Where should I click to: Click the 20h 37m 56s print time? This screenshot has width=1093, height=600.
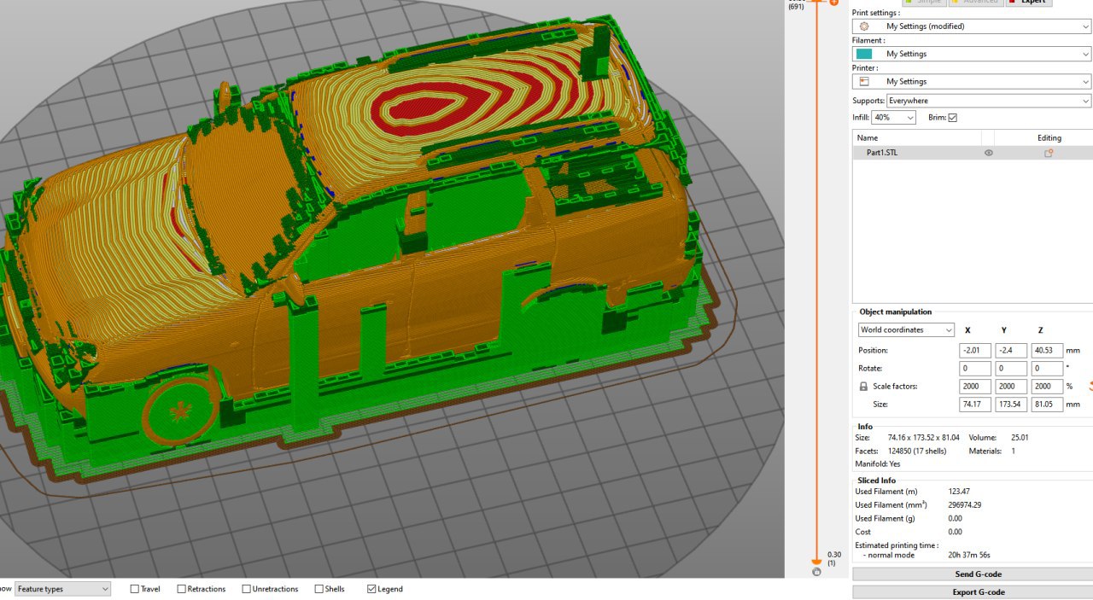click(x=969, y=556)
